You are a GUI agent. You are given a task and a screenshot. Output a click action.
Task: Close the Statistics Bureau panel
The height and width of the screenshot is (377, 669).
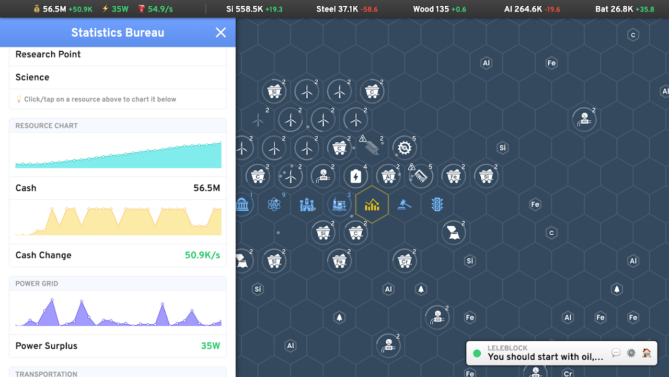(221, 32)
